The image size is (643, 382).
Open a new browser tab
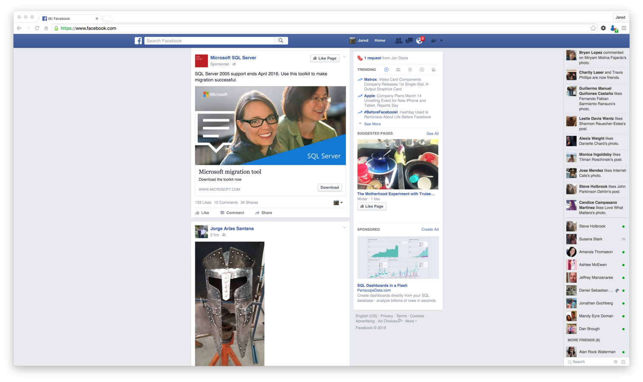click(108, 19)
